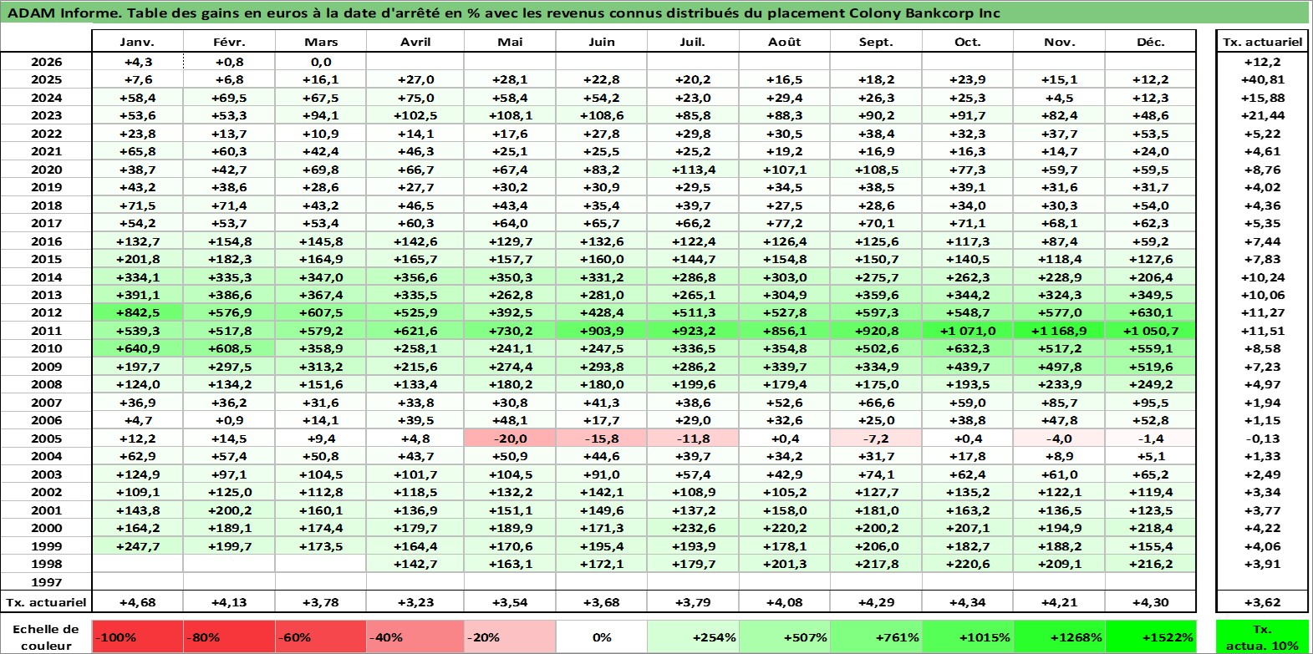Select the 0% white legend swatch
The image size is (1313, 654).
click(601, 636)
